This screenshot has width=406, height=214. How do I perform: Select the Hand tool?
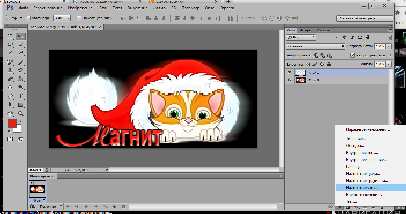[x=10, y=114]
